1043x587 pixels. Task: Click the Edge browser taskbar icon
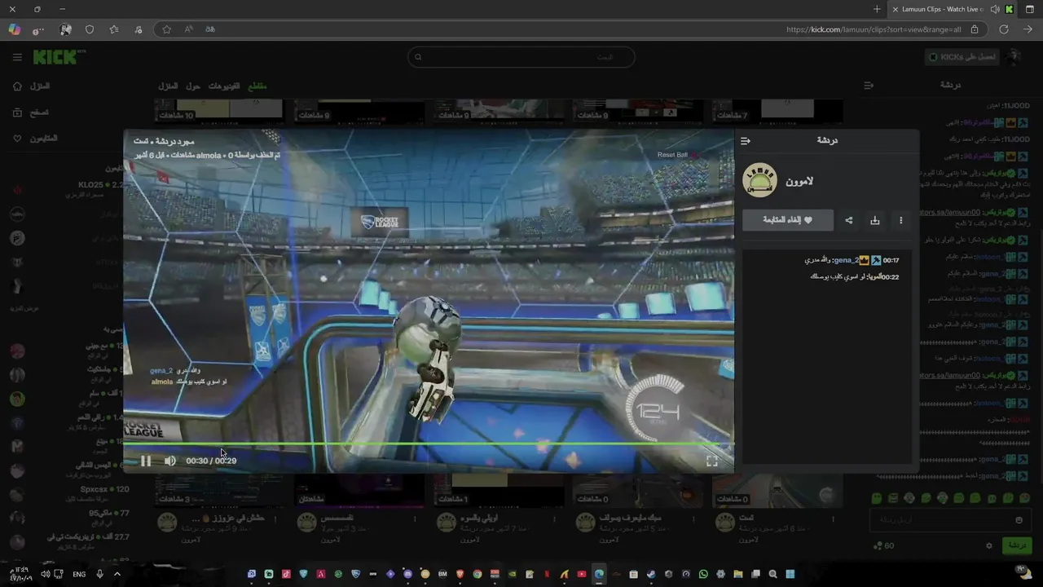pos(599,574)
